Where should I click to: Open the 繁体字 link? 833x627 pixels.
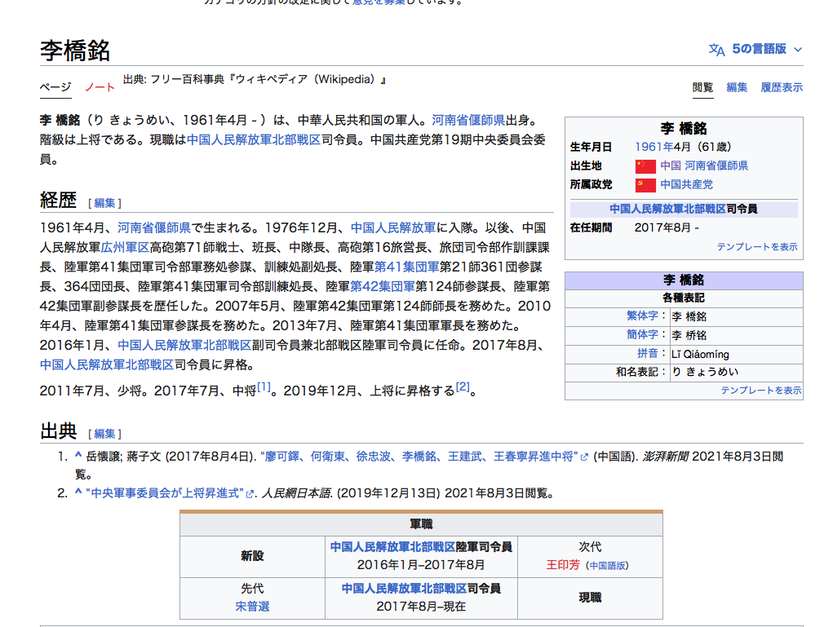[x=642, y=316]
